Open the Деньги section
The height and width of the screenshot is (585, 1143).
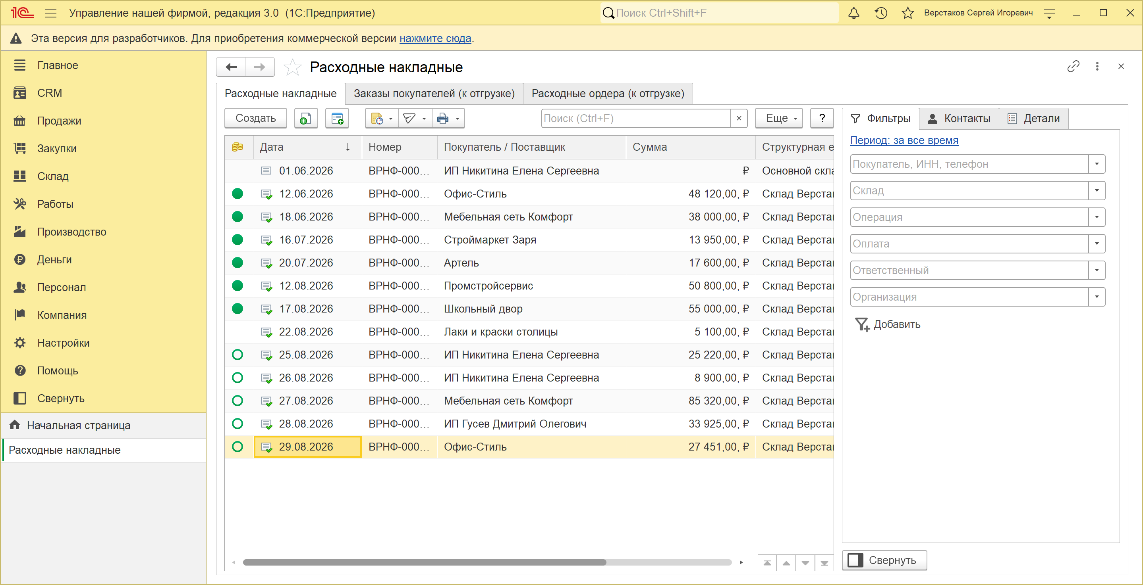tap(54, 259)
